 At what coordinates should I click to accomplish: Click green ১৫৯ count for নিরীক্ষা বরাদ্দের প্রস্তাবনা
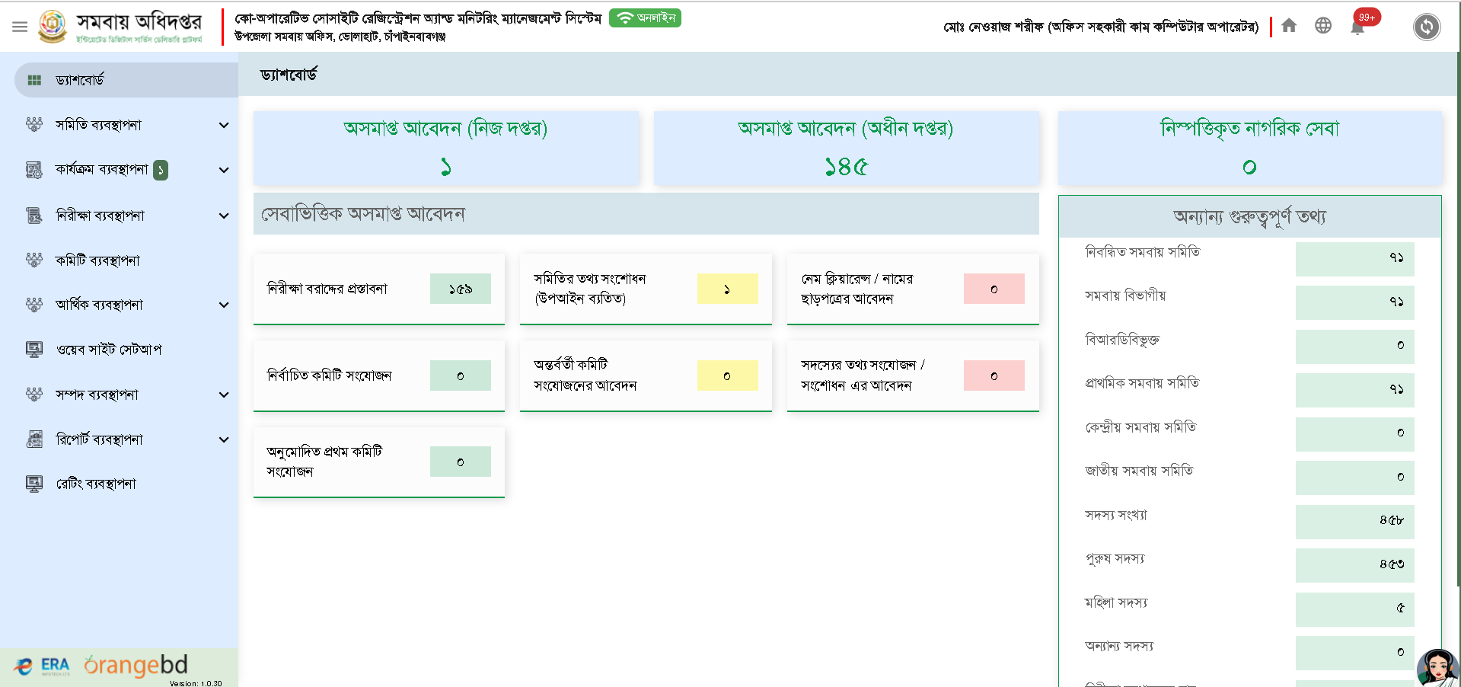(x=460, y=289)
